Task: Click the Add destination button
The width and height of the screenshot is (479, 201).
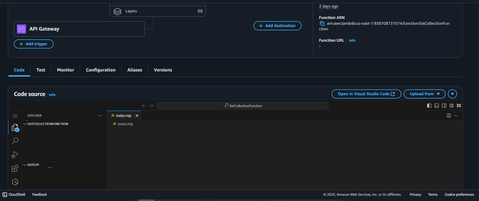Action: click(x=277, y=26)
